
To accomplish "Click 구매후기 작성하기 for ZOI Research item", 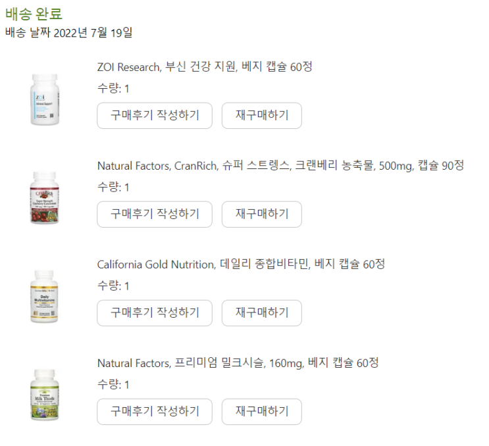I will click(155, 115).
